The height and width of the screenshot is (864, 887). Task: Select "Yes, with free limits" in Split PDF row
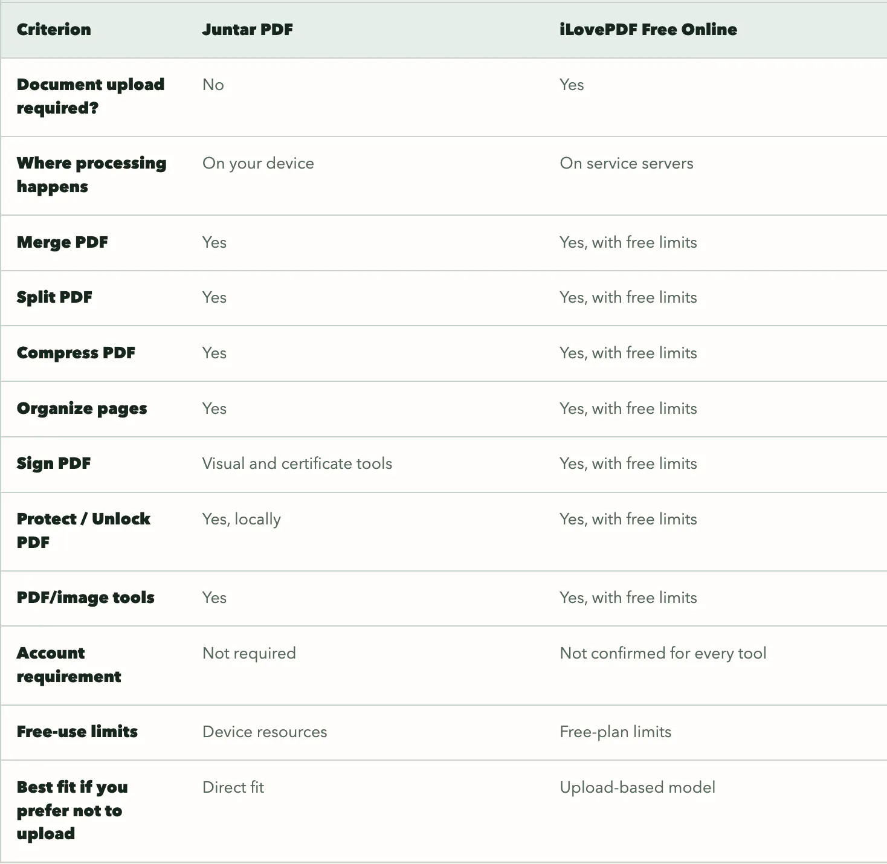(x=628, y=297)
